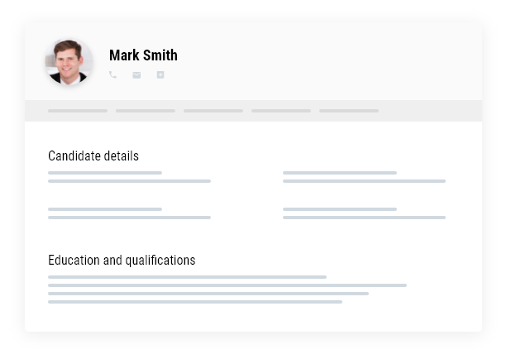Click the email envelope icon
Viewport: 507px width, 359px height.
136,75
